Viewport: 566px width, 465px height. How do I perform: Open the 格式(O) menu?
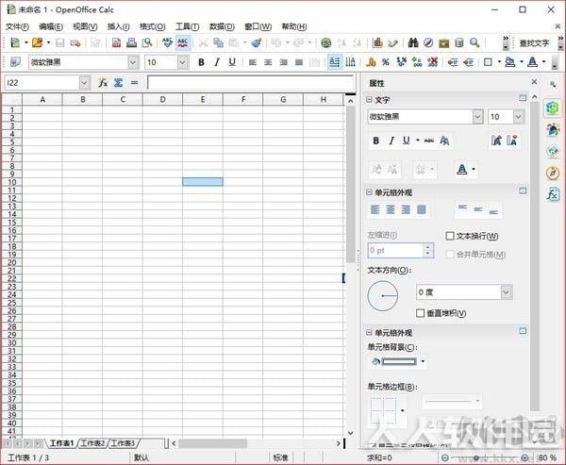click(152, 26)
